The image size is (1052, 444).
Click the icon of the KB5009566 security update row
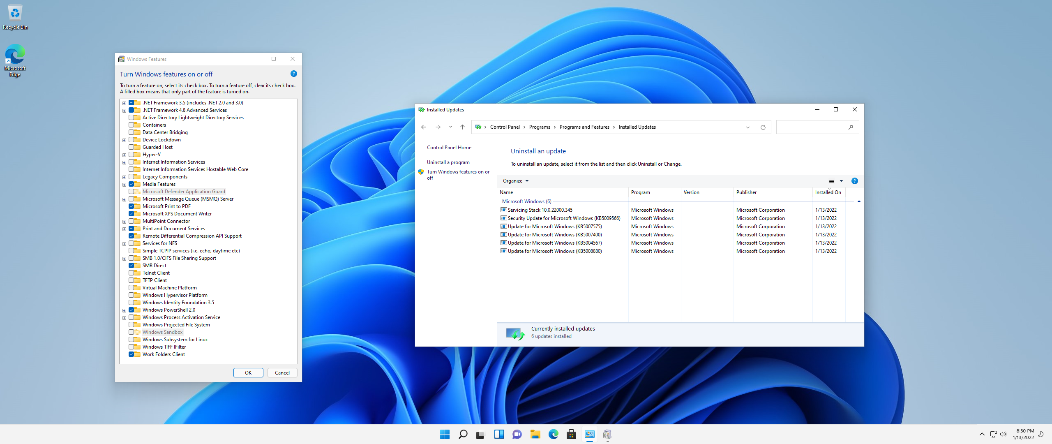click(x=503, y=218)
